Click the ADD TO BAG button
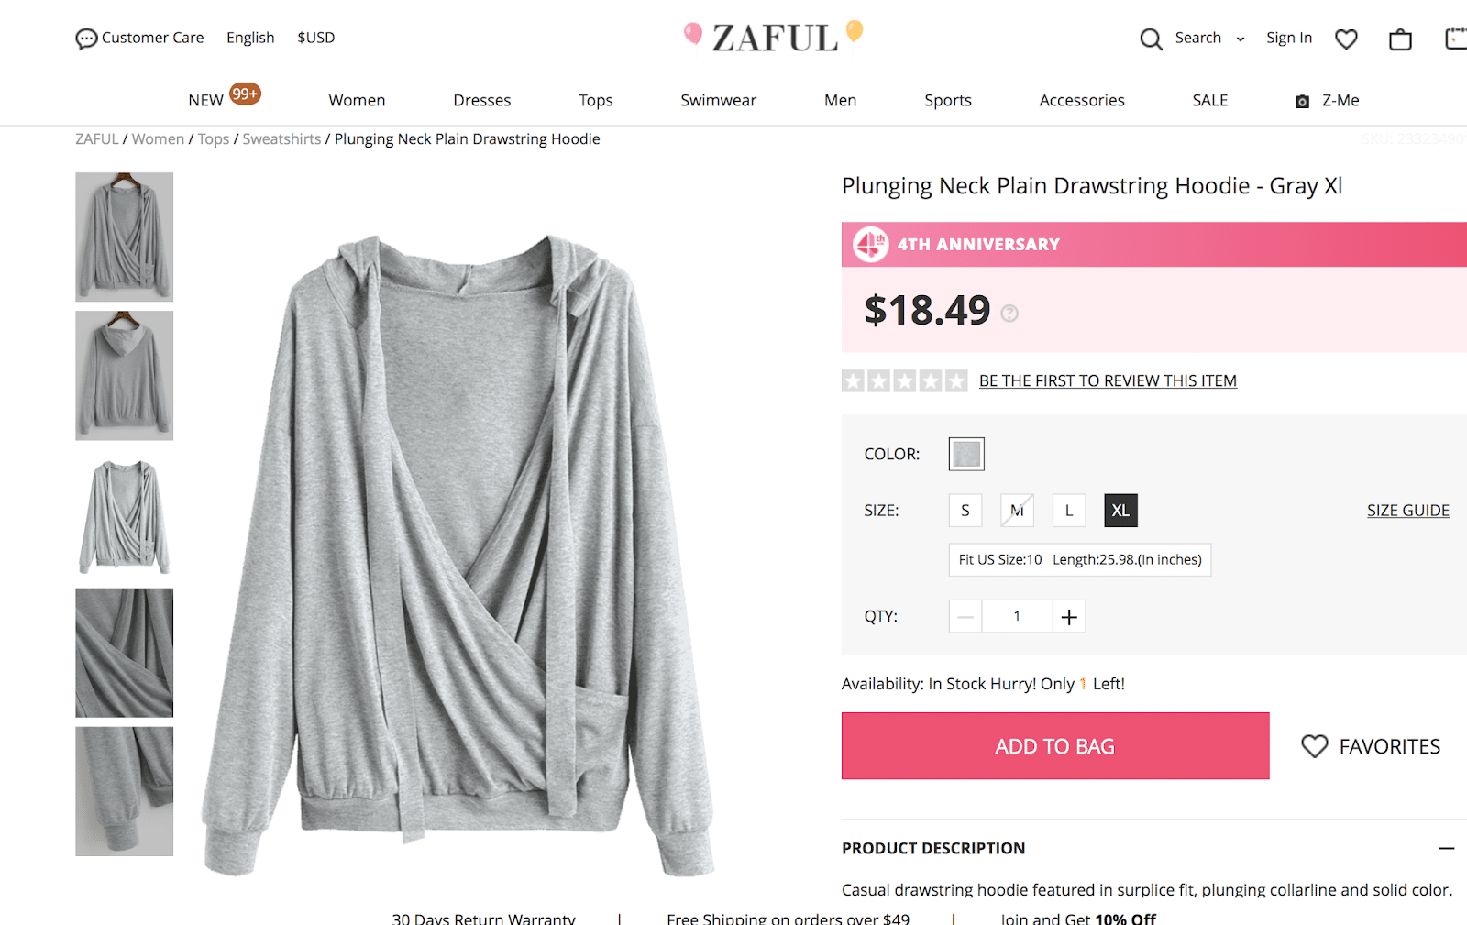This screenshot has height=925, width=1467. click(x=1055, y=746)
